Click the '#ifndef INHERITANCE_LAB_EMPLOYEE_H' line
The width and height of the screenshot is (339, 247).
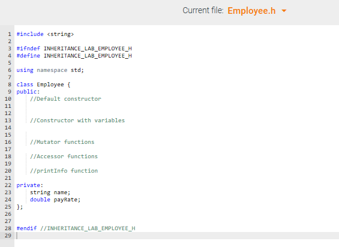[x=74, y=49]
